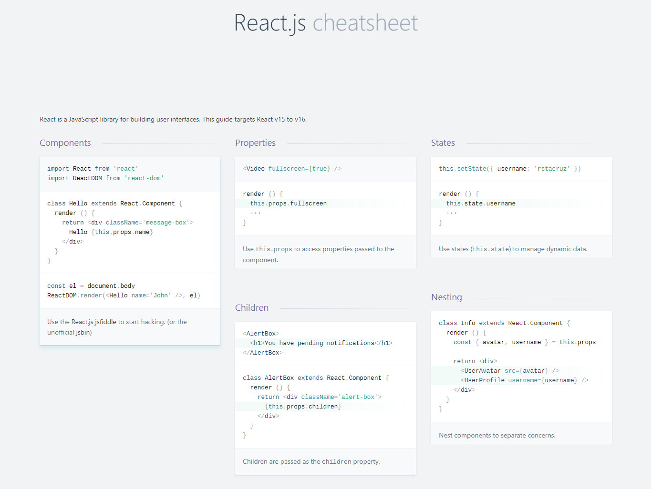651x489 pixels.
Task: Click the opening <AlertBox> tag line
Action: (x=261, y=334)
